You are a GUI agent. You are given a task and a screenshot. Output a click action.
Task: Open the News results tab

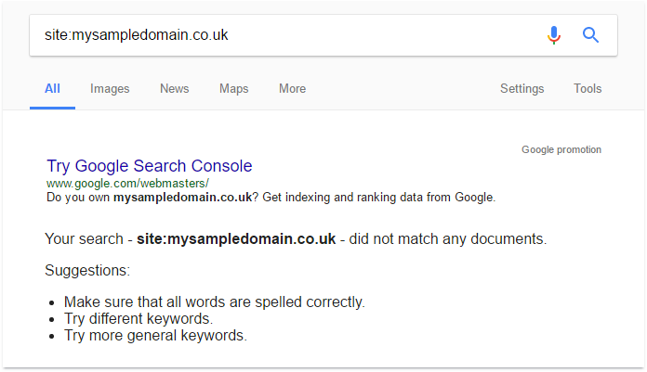click(174, 89)
